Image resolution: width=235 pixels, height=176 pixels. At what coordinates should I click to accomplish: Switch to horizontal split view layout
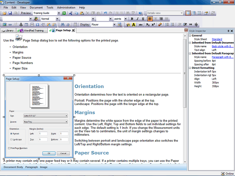194,13
